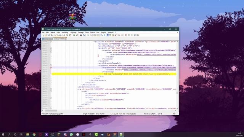The image size is (244, 137).
Task: Save the file with the Save toolbar icon
Action: coord(48,35)
